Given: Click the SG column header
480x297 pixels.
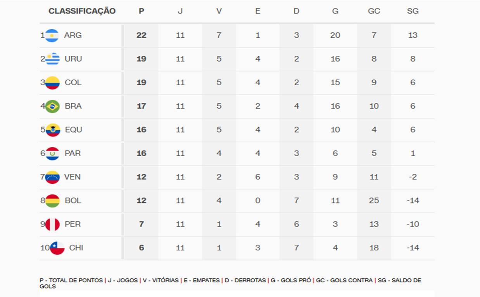Looking at the screenshot, I should [x=413, y=11].
